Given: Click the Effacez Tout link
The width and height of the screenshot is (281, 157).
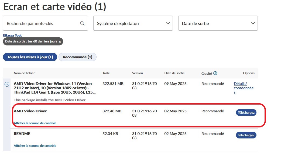Looking at the screenshot, I should 12,35.
